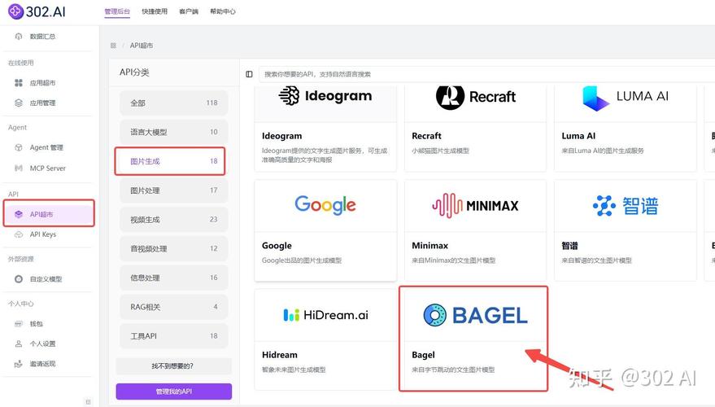Click the API超市 breadcrumb text

click(x=142, y=46)
